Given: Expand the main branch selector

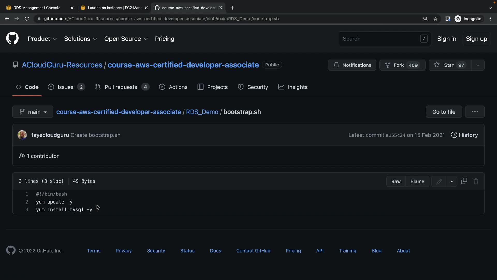Looking at the screenshot, I should pos(33,112).
